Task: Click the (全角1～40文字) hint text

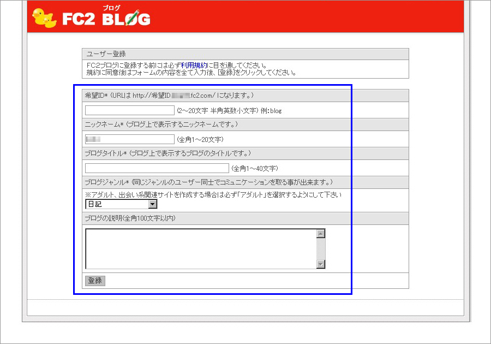Action: 255,169
